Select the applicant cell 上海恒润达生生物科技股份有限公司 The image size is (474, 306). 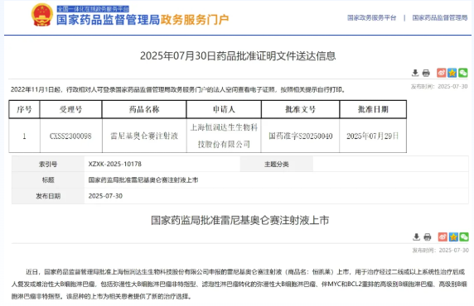click(x=224, y=136)
